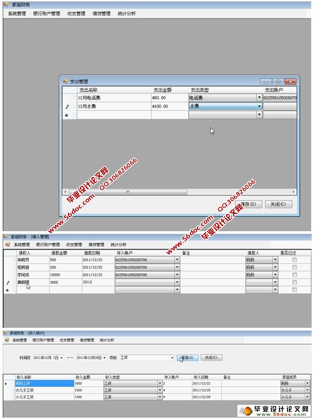Toggle the 是否已还 checkbox for 程晓丽
The height and width of the screenshot is (419, 313).
pos(294,267)
